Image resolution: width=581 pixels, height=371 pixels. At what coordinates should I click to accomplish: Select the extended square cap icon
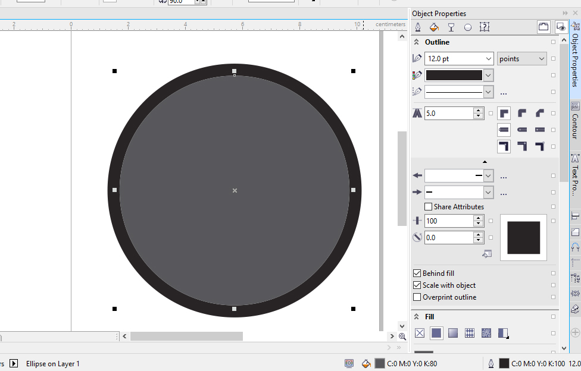(x=539, y=130)
